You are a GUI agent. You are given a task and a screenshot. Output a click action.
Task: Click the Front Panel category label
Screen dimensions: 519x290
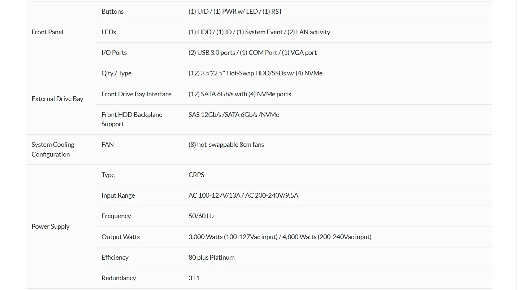47,32
